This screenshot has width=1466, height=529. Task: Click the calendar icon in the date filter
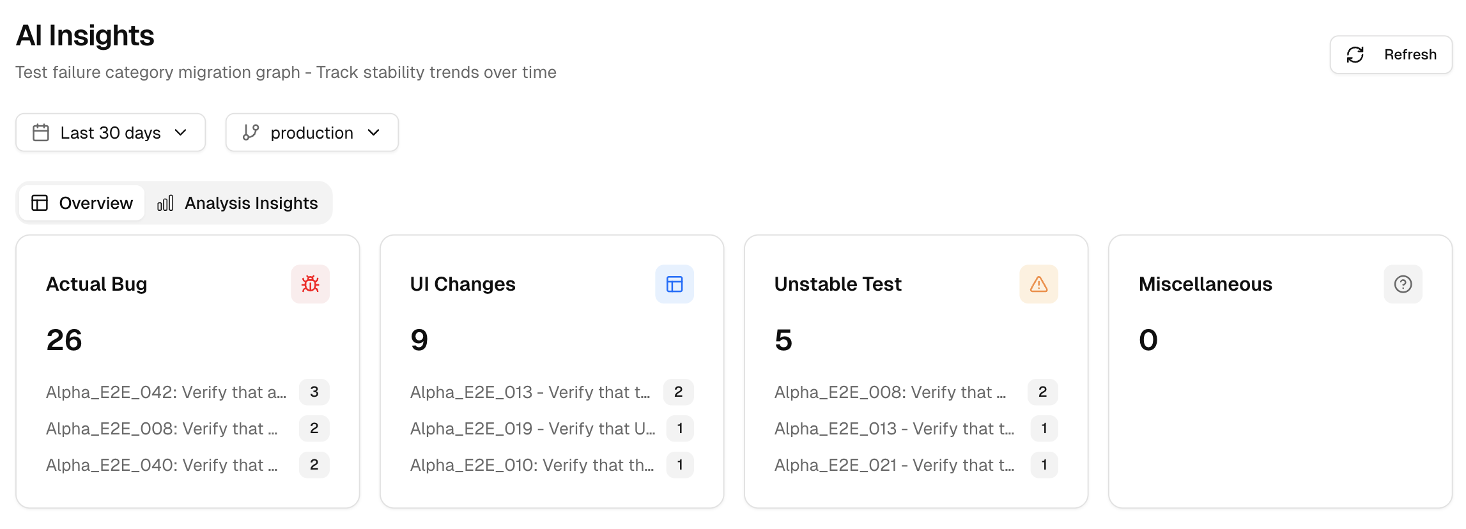(41, 132)
